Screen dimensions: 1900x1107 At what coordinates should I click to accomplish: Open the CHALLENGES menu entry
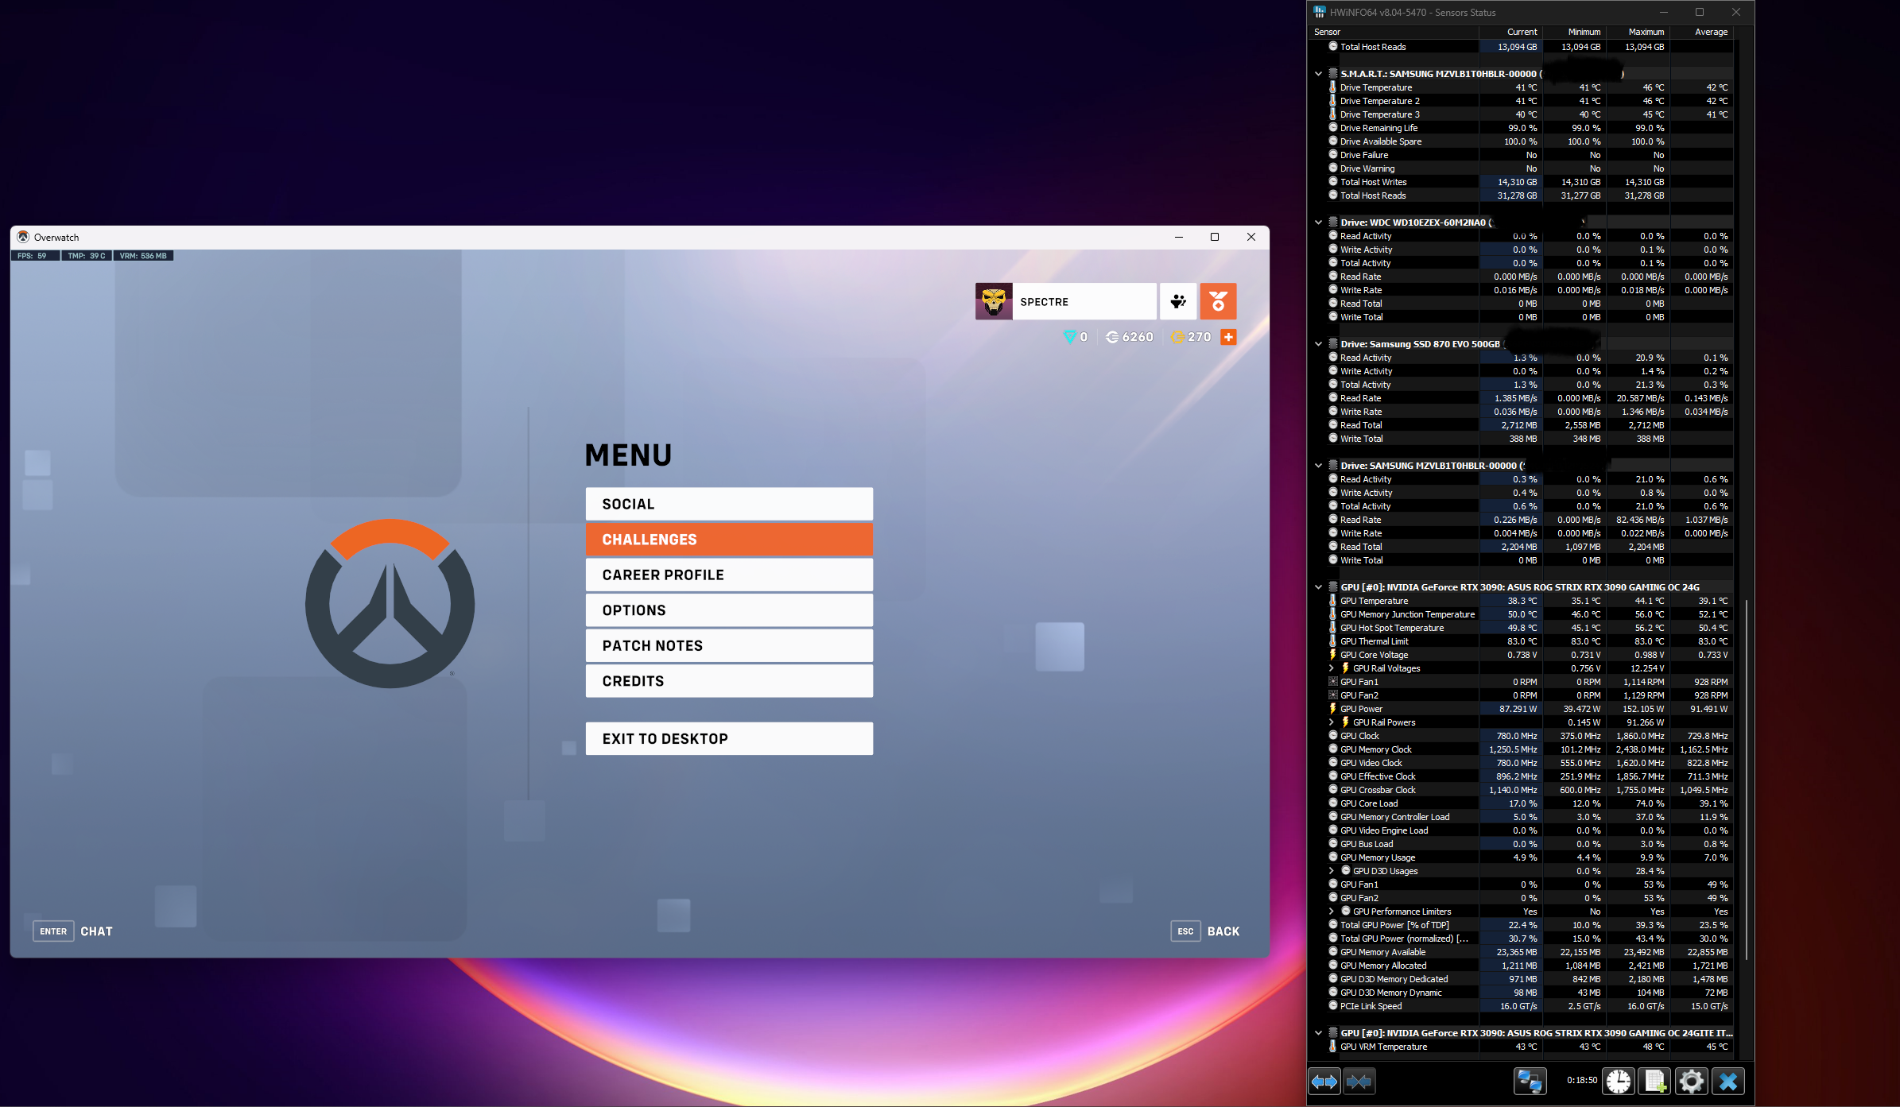click(x=729, y=540)
